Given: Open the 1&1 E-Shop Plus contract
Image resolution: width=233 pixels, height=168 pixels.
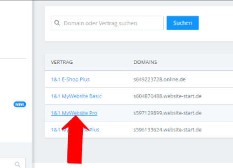Looking at the screenshot, I should pyautogui.click(x=70, y=79).
